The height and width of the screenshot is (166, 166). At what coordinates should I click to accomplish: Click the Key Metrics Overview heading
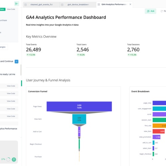pos(41,37)
